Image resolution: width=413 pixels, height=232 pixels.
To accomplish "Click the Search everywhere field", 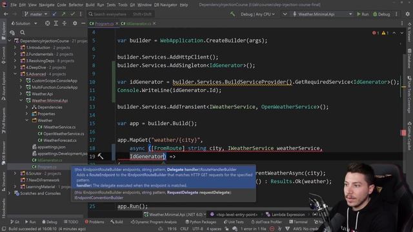I will 121,14.
